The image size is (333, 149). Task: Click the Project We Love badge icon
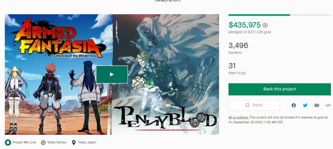tap(8, 143)
